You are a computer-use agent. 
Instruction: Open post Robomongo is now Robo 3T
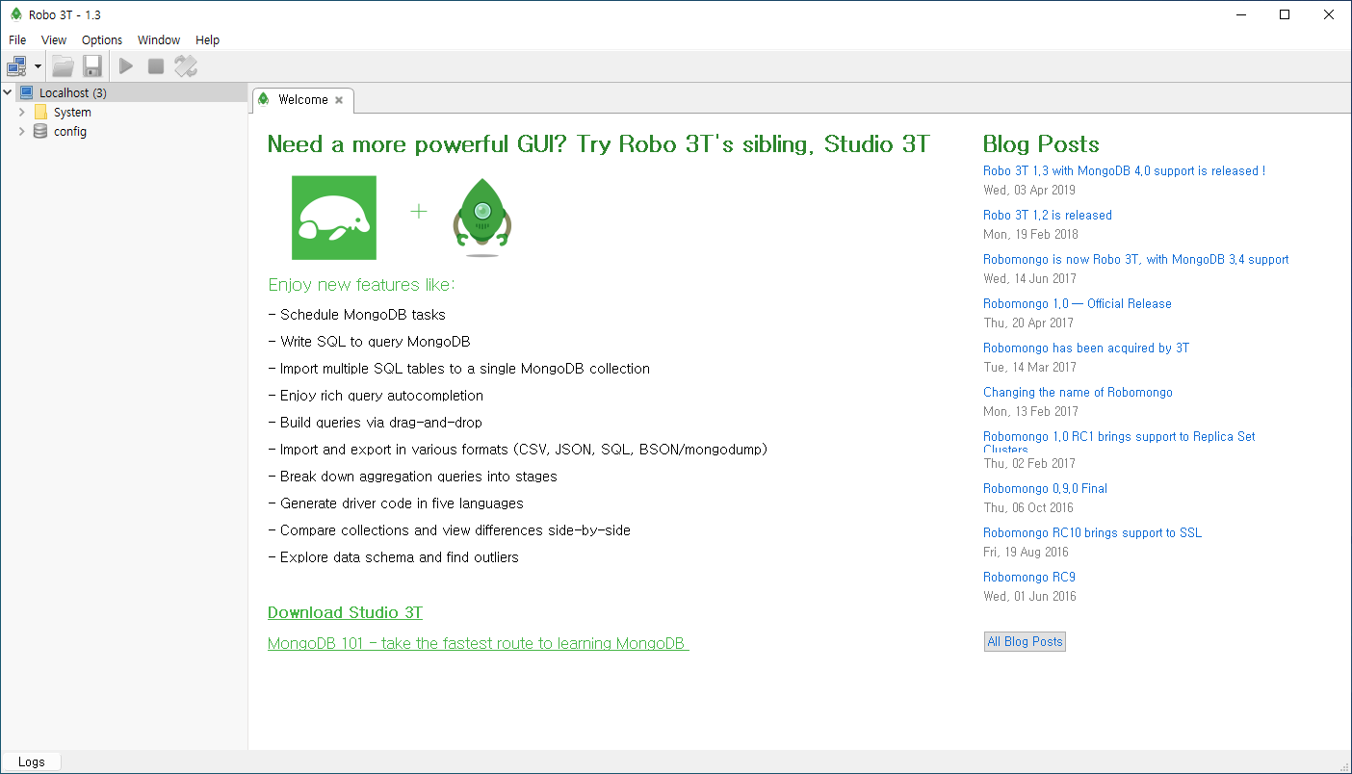click(x=1136, y=259)
